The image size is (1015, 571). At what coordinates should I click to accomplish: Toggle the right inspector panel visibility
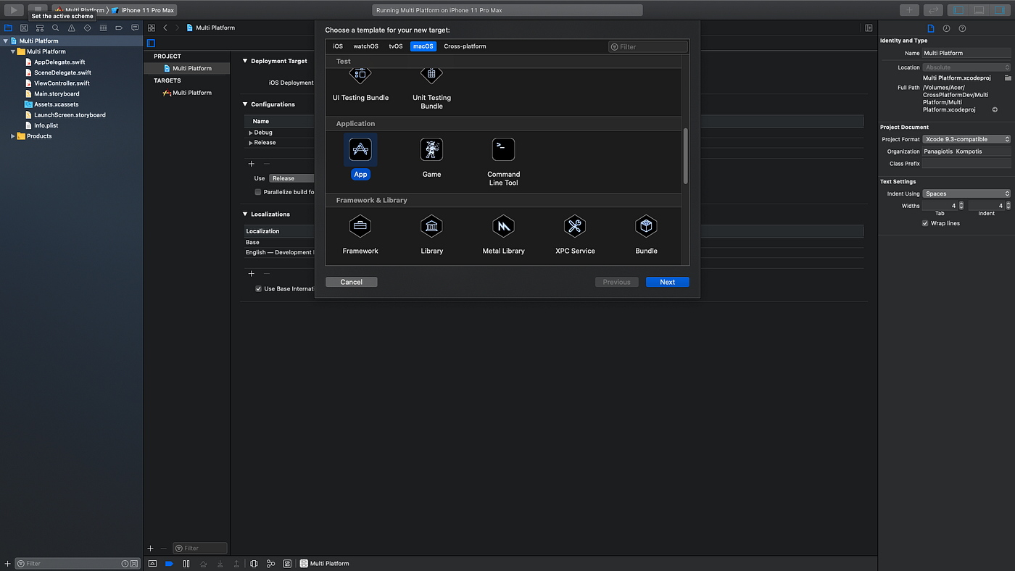(x=998, y=10)
